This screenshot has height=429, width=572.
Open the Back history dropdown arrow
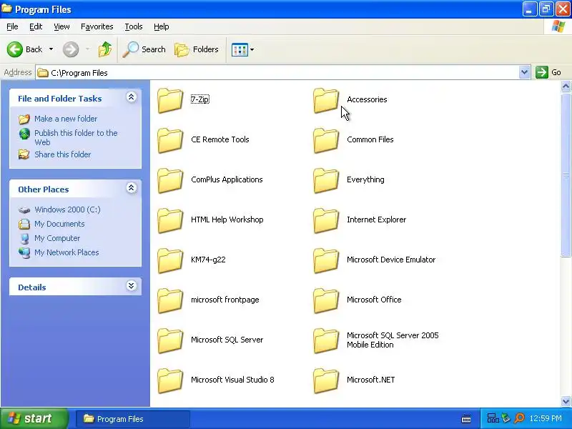click(51, 49)
